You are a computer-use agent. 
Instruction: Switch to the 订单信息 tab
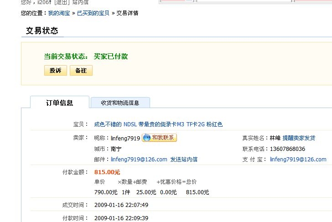click(60, 103)
